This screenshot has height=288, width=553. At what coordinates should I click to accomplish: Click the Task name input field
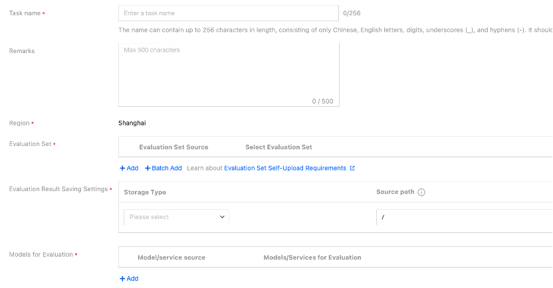click(228, 13)
